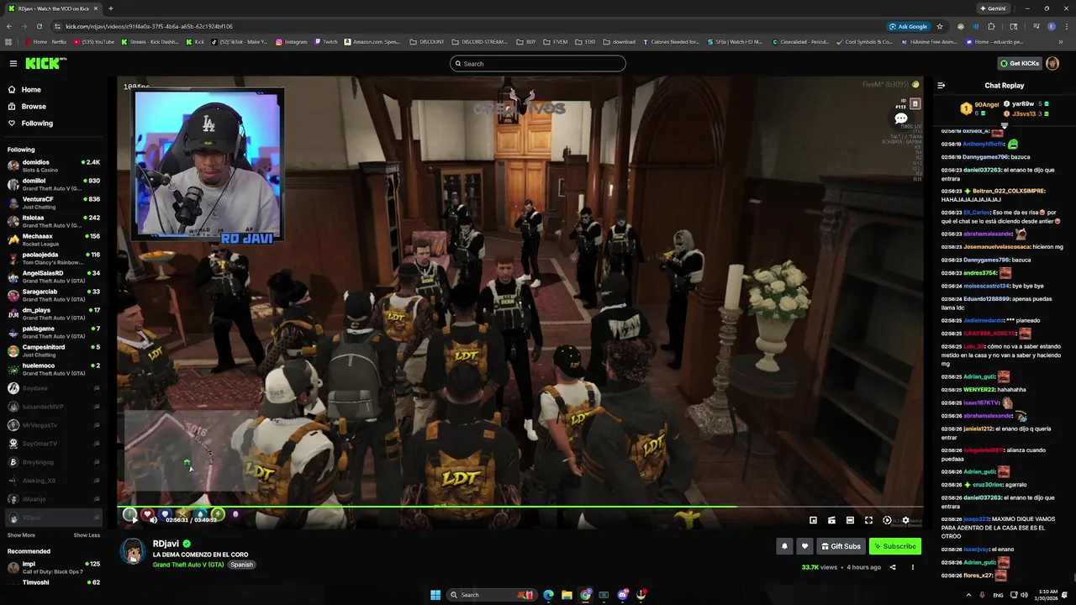This screenshot has height=605, width=1076.
Task: Open domidios channel in Following list
Action: (x=54, y=166)
